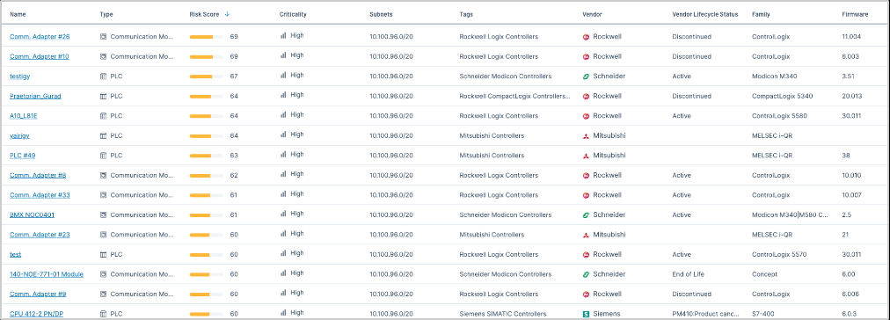Open the Comm. Adapter #10 link
The height and width of the screenshot is (320, 890).
click(40, 56)
